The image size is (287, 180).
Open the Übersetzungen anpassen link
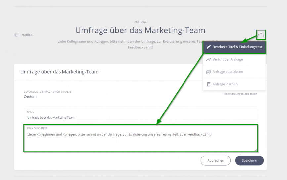point(240,94)
